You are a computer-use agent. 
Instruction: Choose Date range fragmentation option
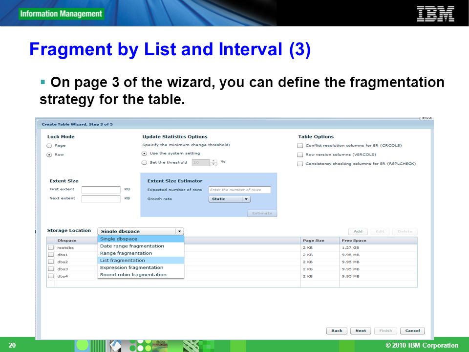pyautogui.click(x=141, y=246)
